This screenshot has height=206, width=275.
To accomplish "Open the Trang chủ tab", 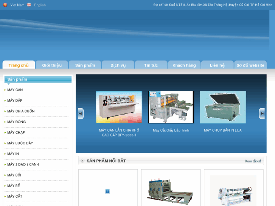I will pyautogui.click(x=19, y=65).
